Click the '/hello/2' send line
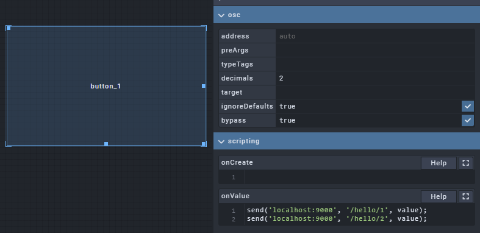 337,218
